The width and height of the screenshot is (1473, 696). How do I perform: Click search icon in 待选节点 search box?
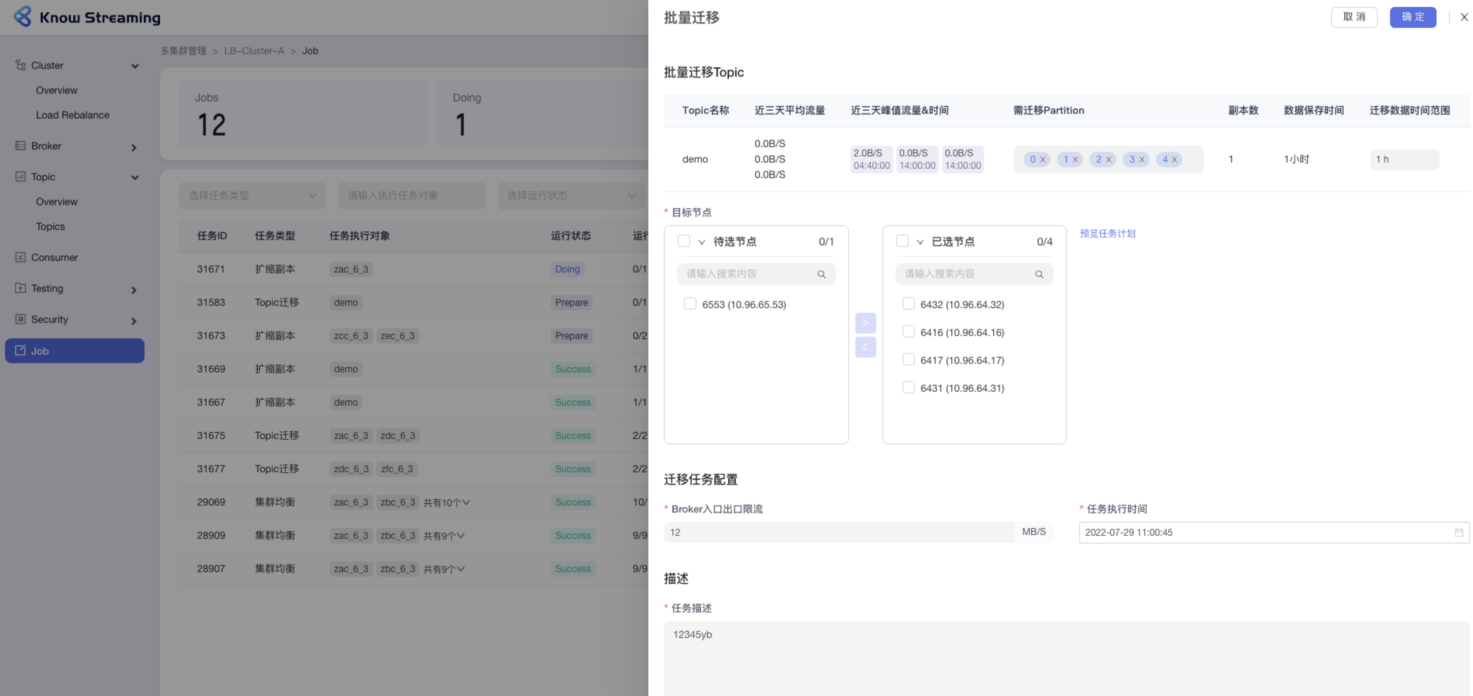pos(821,274)
